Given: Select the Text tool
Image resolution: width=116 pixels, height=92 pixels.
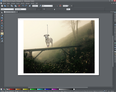Looking at the screenshot, I should [2, 28].
